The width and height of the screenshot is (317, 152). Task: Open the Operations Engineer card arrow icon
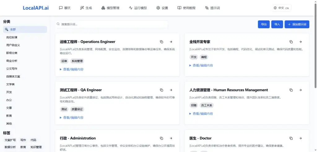click(171, 42)
